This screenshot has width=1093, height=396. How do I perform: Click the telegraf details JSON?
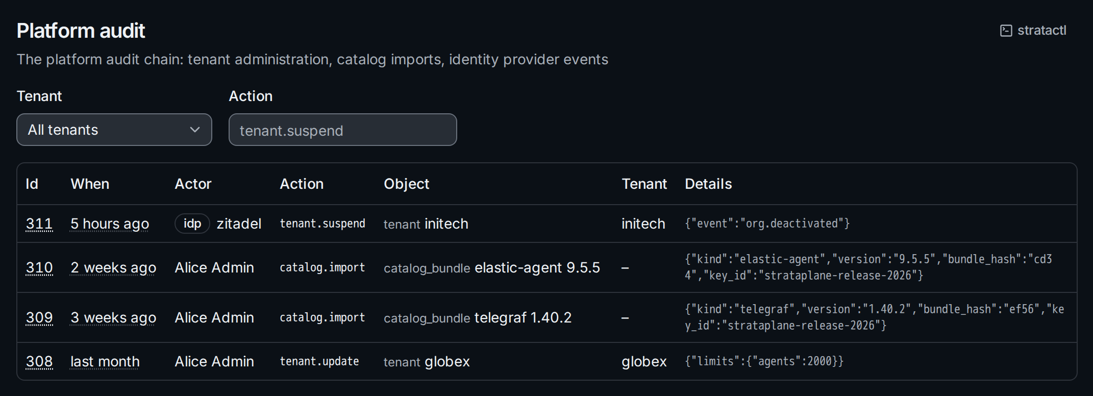(875, 317)
